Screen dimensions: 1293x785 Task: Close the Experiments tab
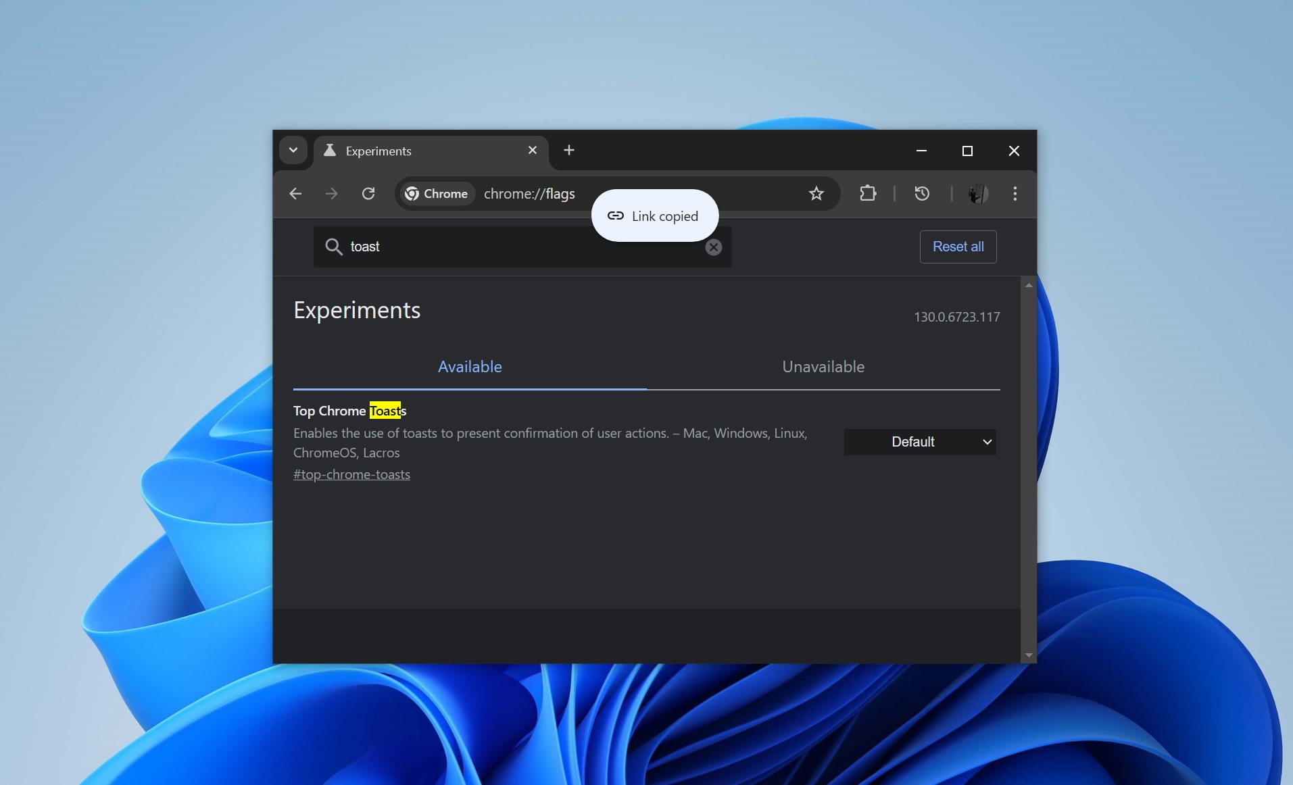(x=533, y=150)
